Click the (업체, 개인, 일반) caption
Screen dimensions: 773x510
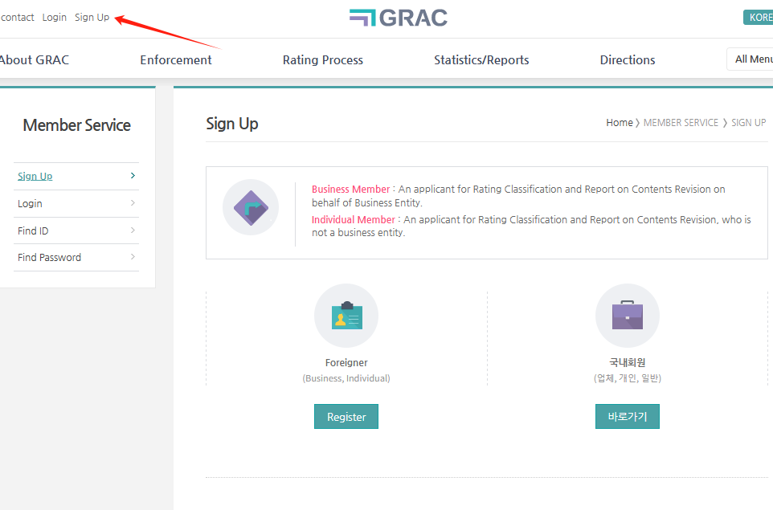pos(627,378)
